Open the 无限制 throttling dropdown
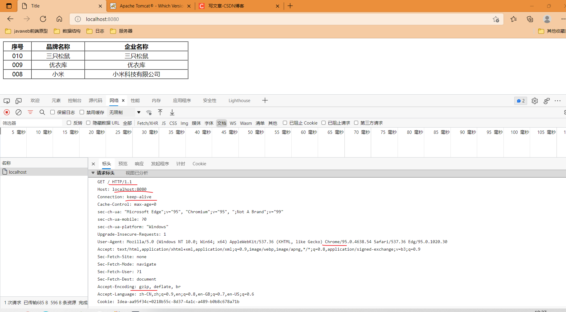The width and height of the screenshot is (566, 312). [124, 112]
